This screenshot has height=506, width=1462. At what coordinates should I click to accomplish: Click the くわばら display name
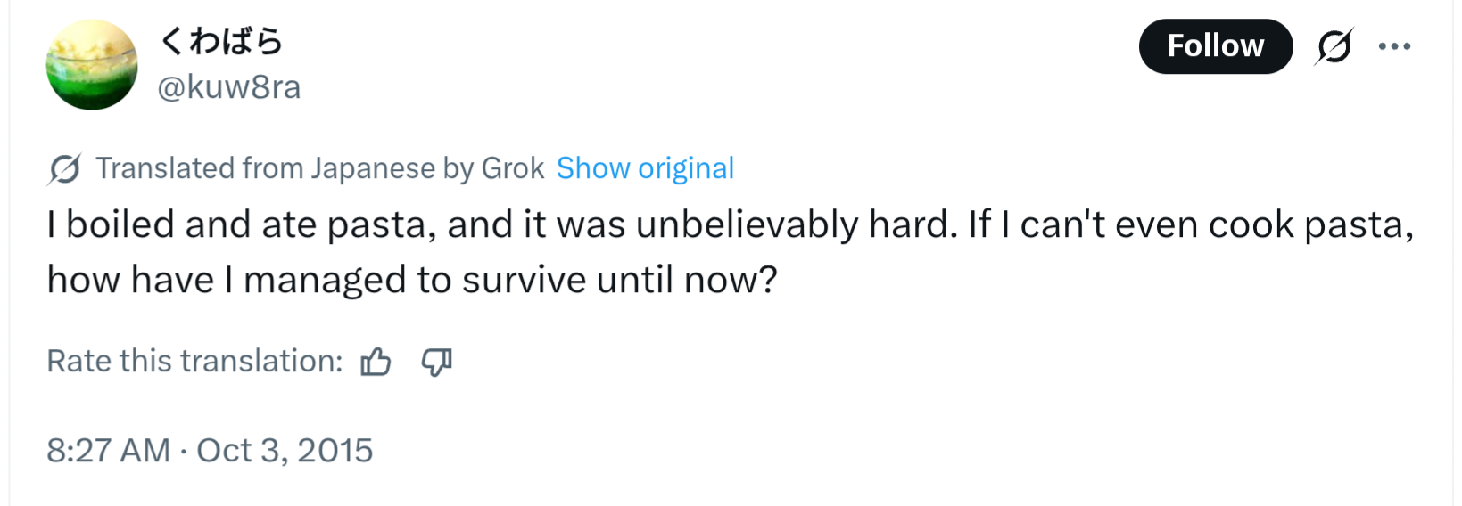(x=221, y=41)
